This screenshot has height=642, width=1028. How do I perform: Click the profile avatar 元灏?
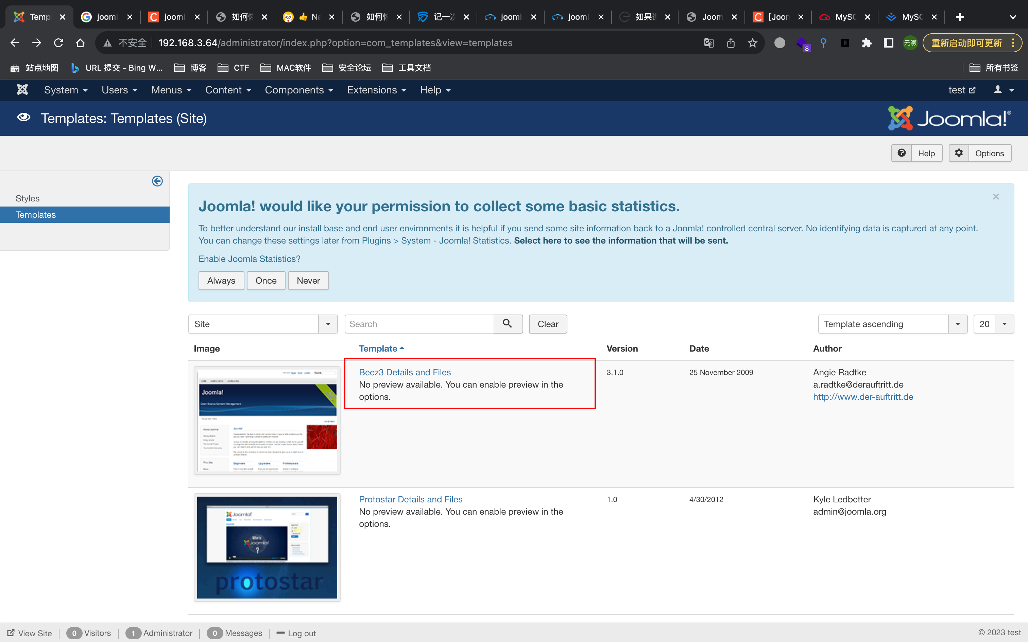click(910, 43)
